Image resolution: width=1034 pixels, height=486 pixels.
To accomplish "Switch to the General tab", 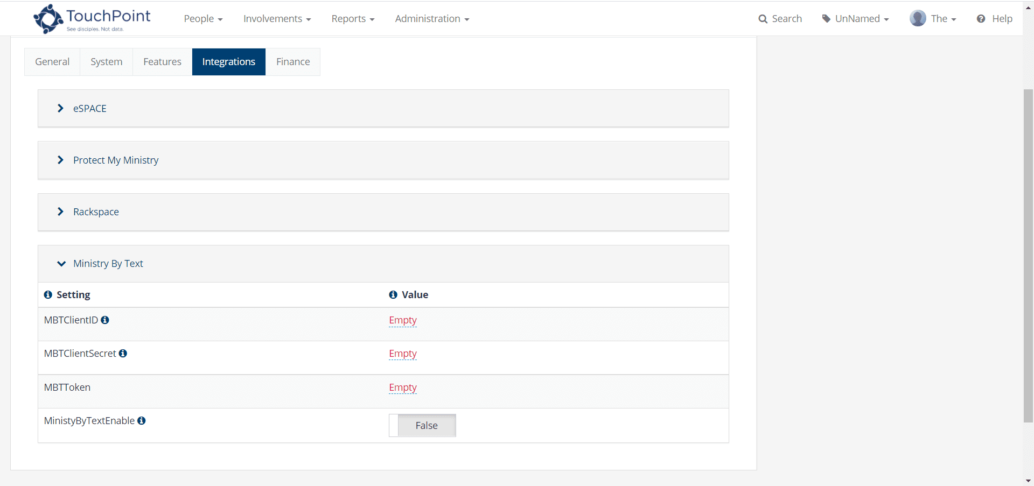I will [x=52, y=62].
